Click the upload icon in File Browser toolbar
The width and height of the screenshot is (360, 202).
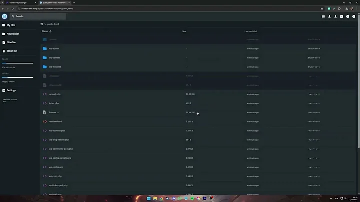click(x=335, y=17)
